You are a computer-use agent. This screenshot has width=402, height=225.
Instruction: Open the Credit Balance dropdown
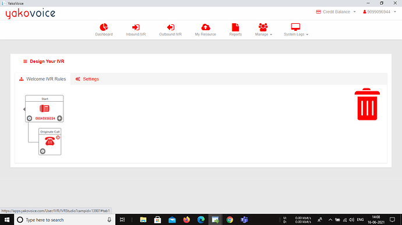coord(336,12)
